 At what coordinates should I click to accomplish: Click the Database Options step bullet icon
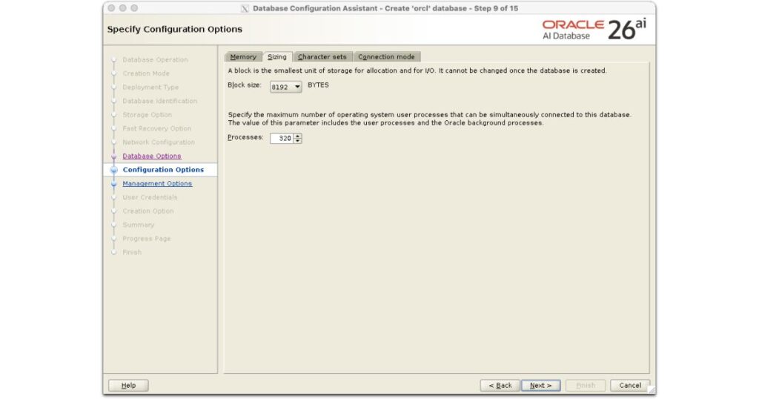click(113, 156)
